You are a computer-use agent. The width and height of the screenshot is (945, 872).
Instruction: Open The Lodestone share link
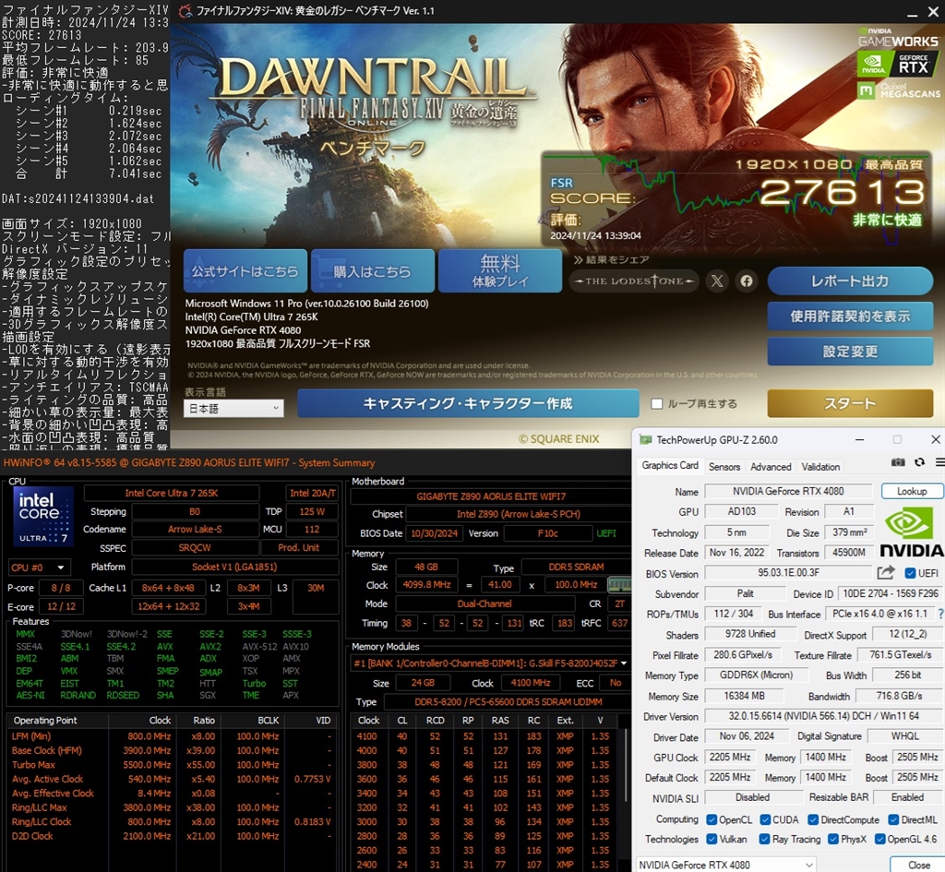(633, 281)
